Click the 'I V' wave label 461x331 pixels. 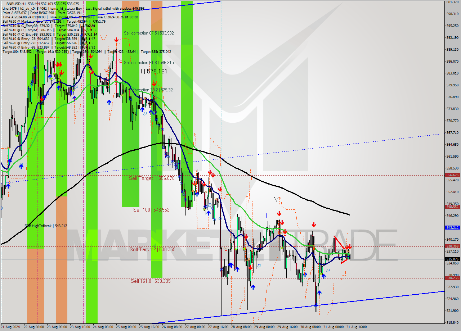[275, 199]
